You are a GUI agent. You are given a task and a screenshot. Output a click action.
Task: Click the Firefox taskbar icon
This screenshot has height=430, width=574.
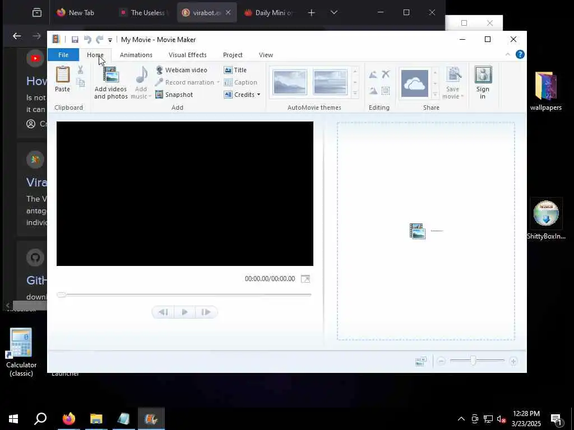pos(69,419)
